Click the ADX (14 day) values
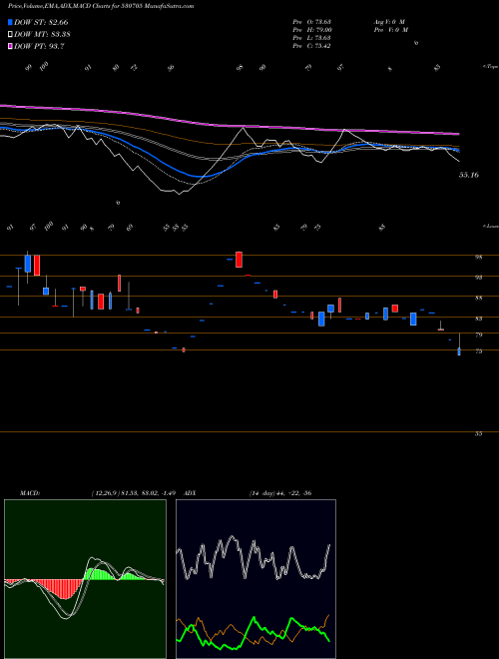The width and height of the screenshot is (499, 659). pyautogui.click(x=280, y=493)
